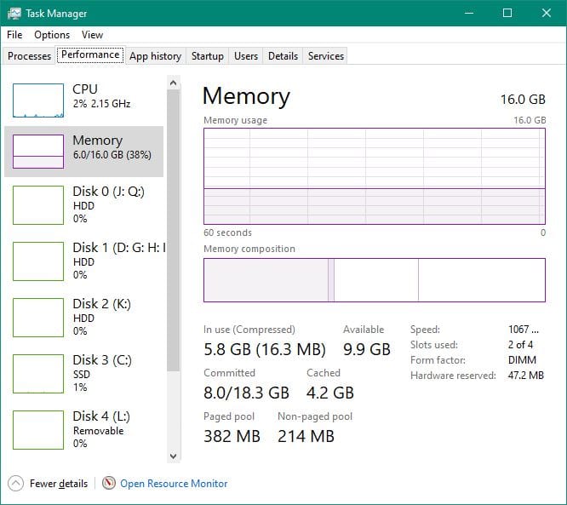This screenshot has height=505, width=567.
Task: Click the "Disk 2 (K:)" title
Action: 101,304
